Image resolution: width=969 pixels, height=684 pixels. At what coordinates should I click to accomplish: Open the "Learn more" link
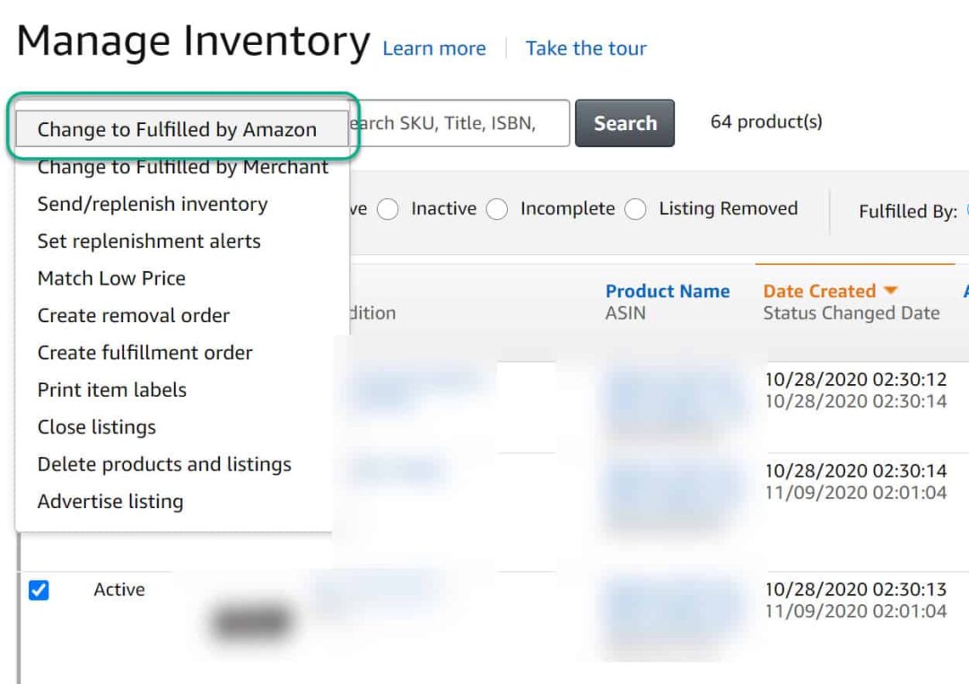[x=433, y=48]
